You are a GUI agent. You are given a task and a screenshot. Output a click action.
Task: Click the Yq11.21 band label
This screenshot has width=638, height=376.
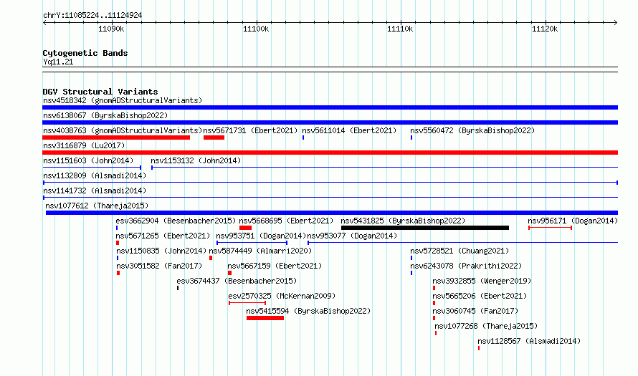[x=58, y=62]
